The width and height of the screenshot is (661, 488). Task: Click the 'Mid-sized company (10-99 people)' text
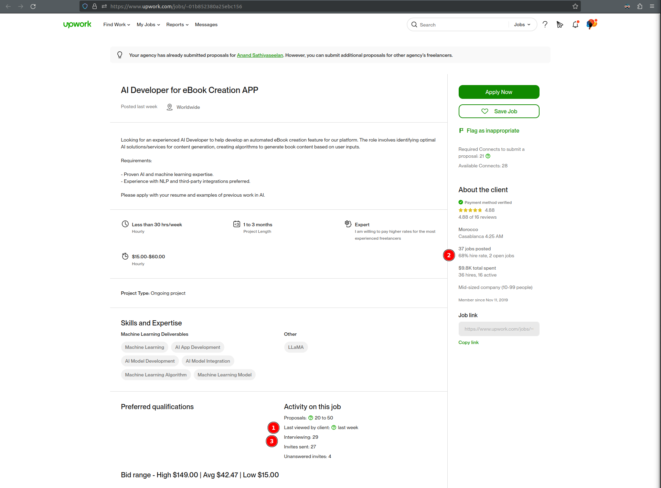pyautogui.click(x=495, y=287)
